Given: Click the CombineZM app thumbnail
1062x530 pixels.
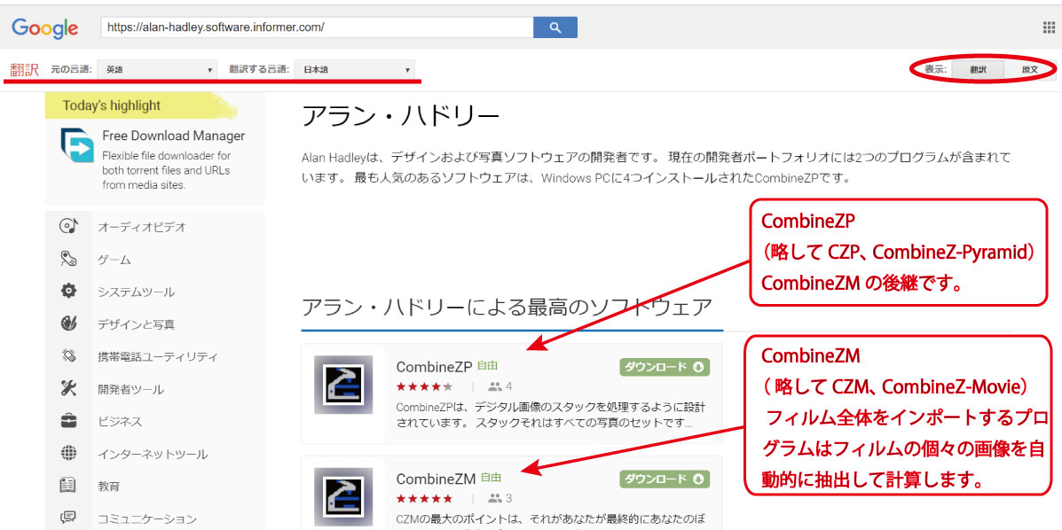Looking at the screenshot, I should click(343, 496).
